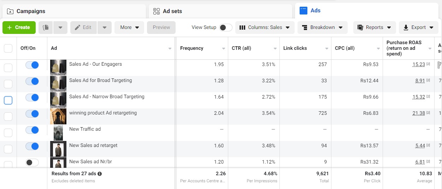Screen dimensions: 442x189
Task: Click the info icon beside Results from 27 ads
Action: point(100,174)
